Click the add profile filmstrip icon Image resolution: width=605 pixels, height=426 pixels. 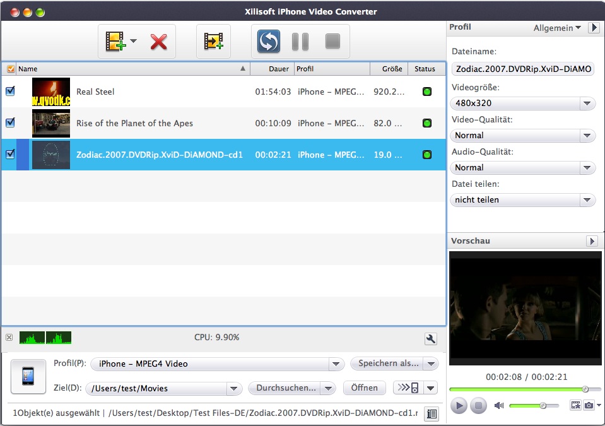[x=213, y=41]
